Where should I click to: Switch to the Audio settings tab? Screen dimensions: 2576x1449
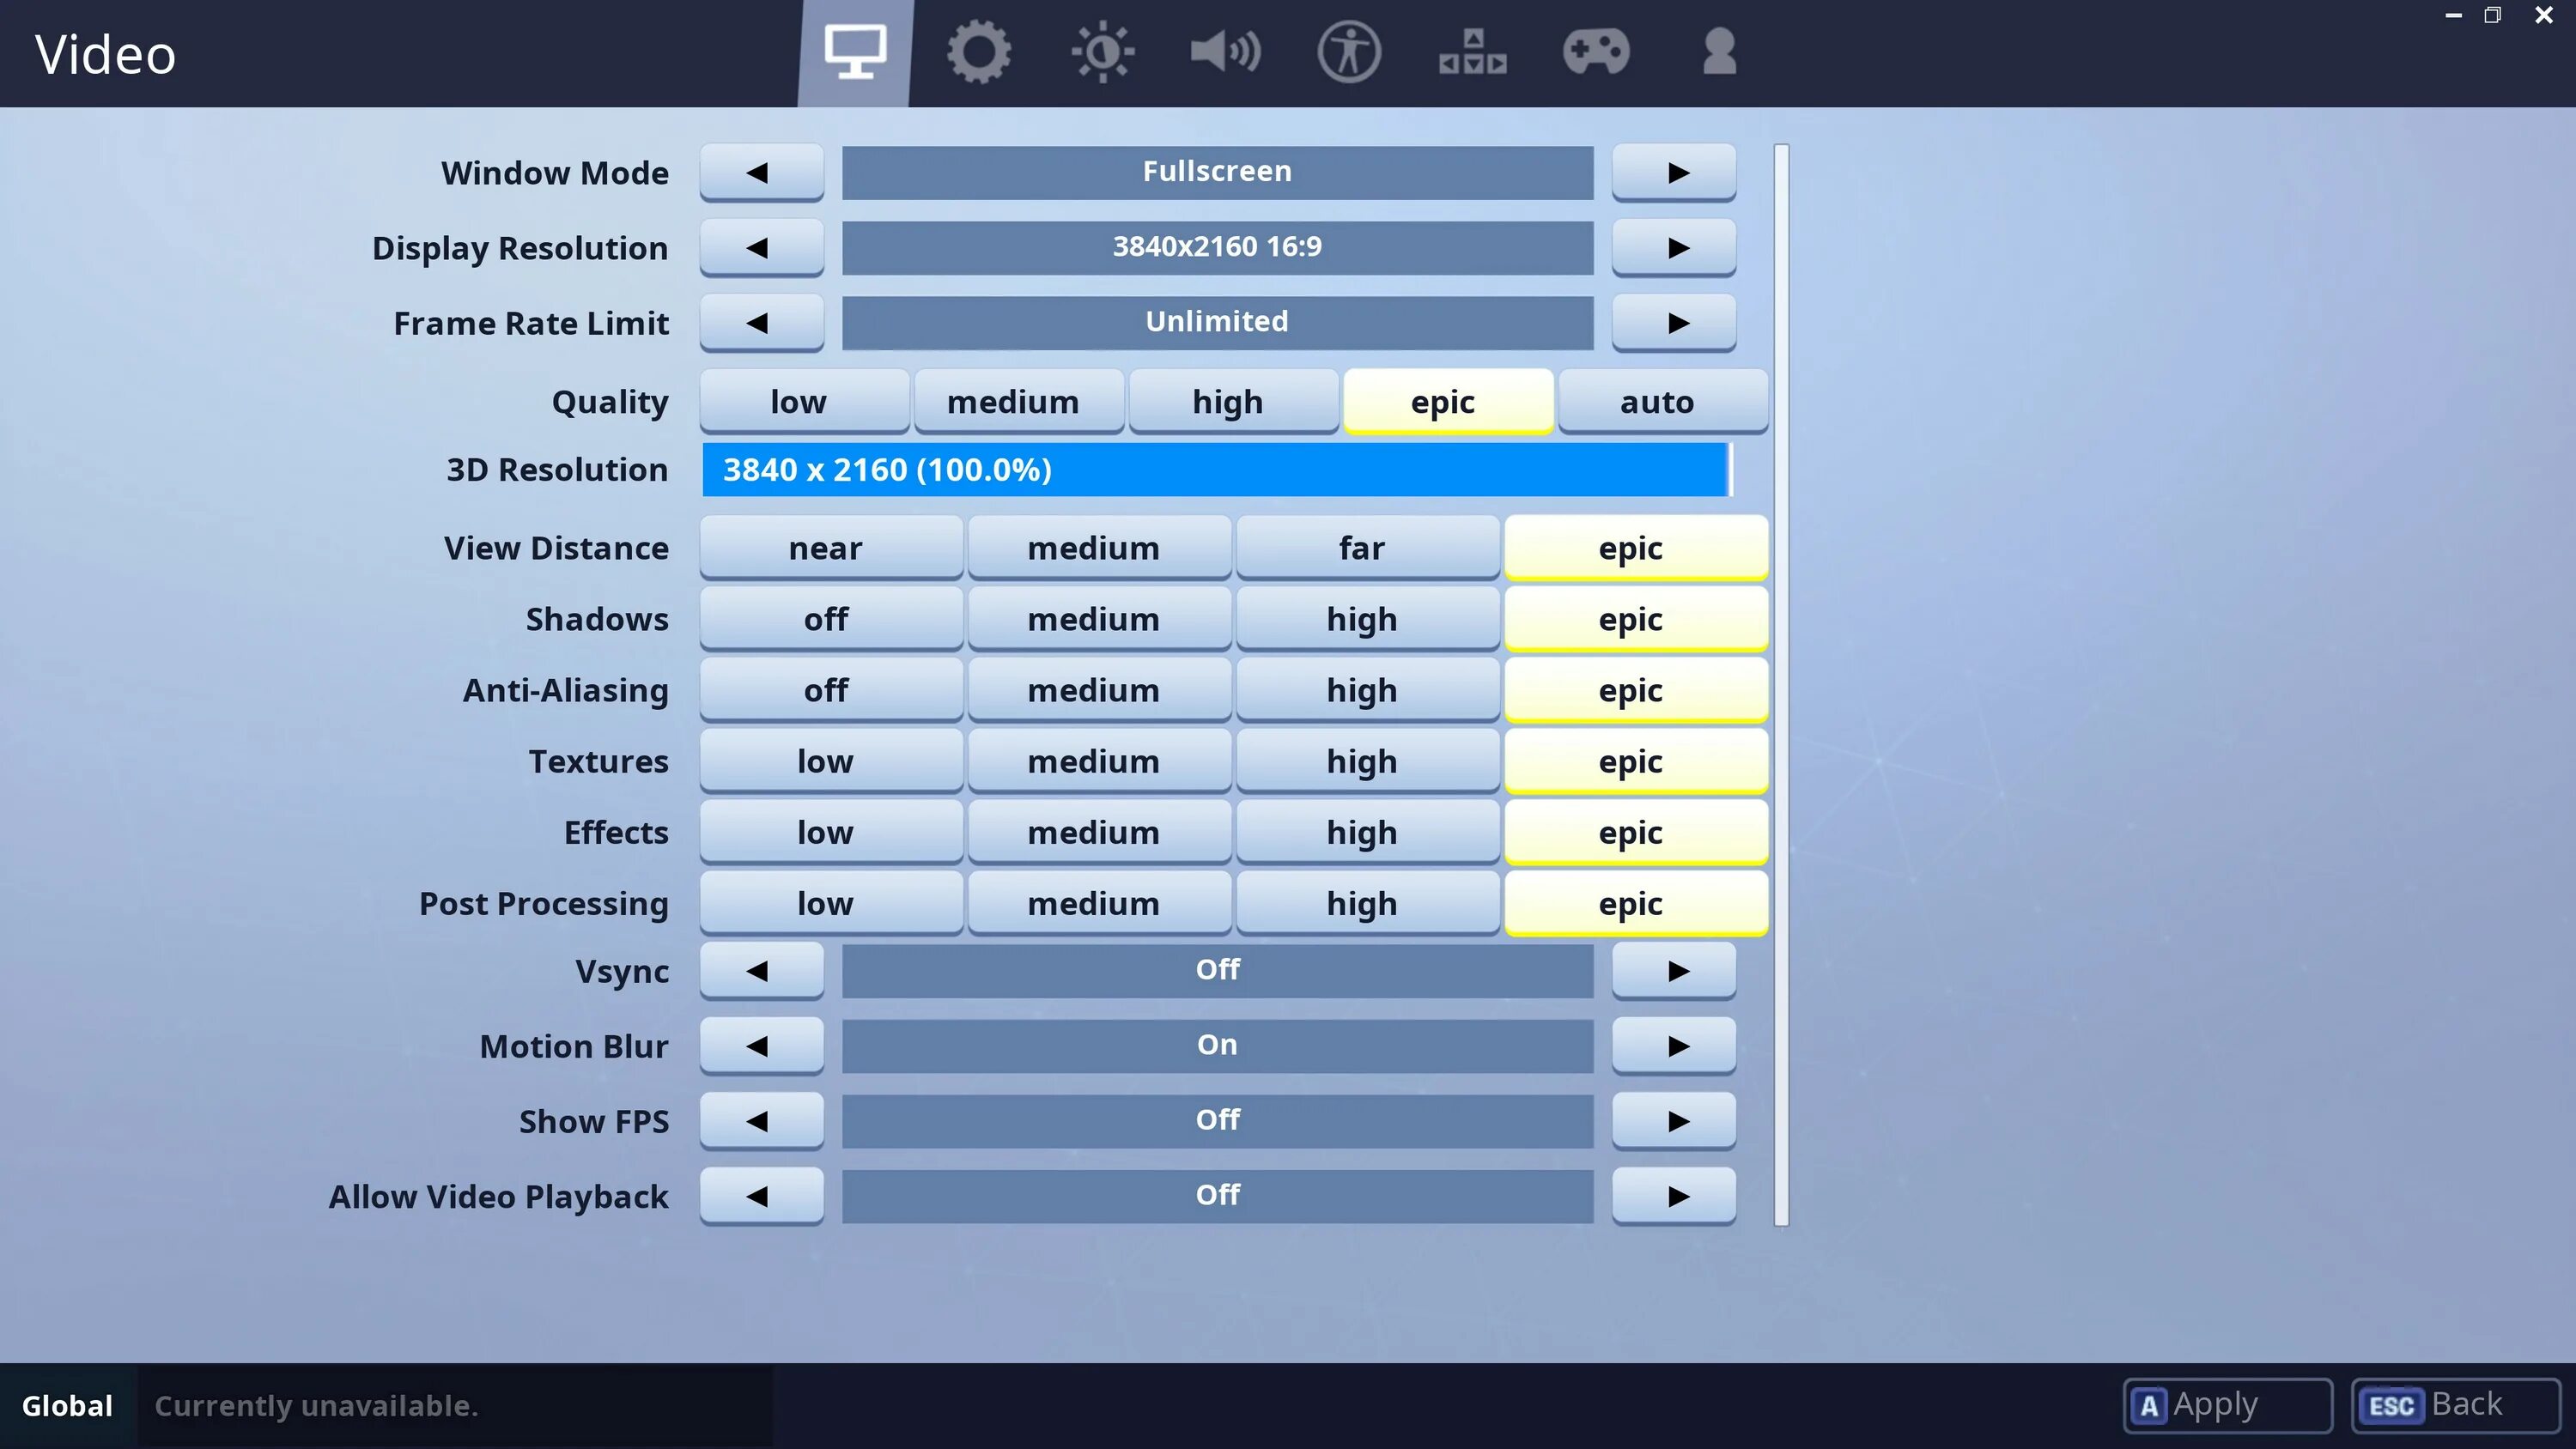coord(1224,52)
